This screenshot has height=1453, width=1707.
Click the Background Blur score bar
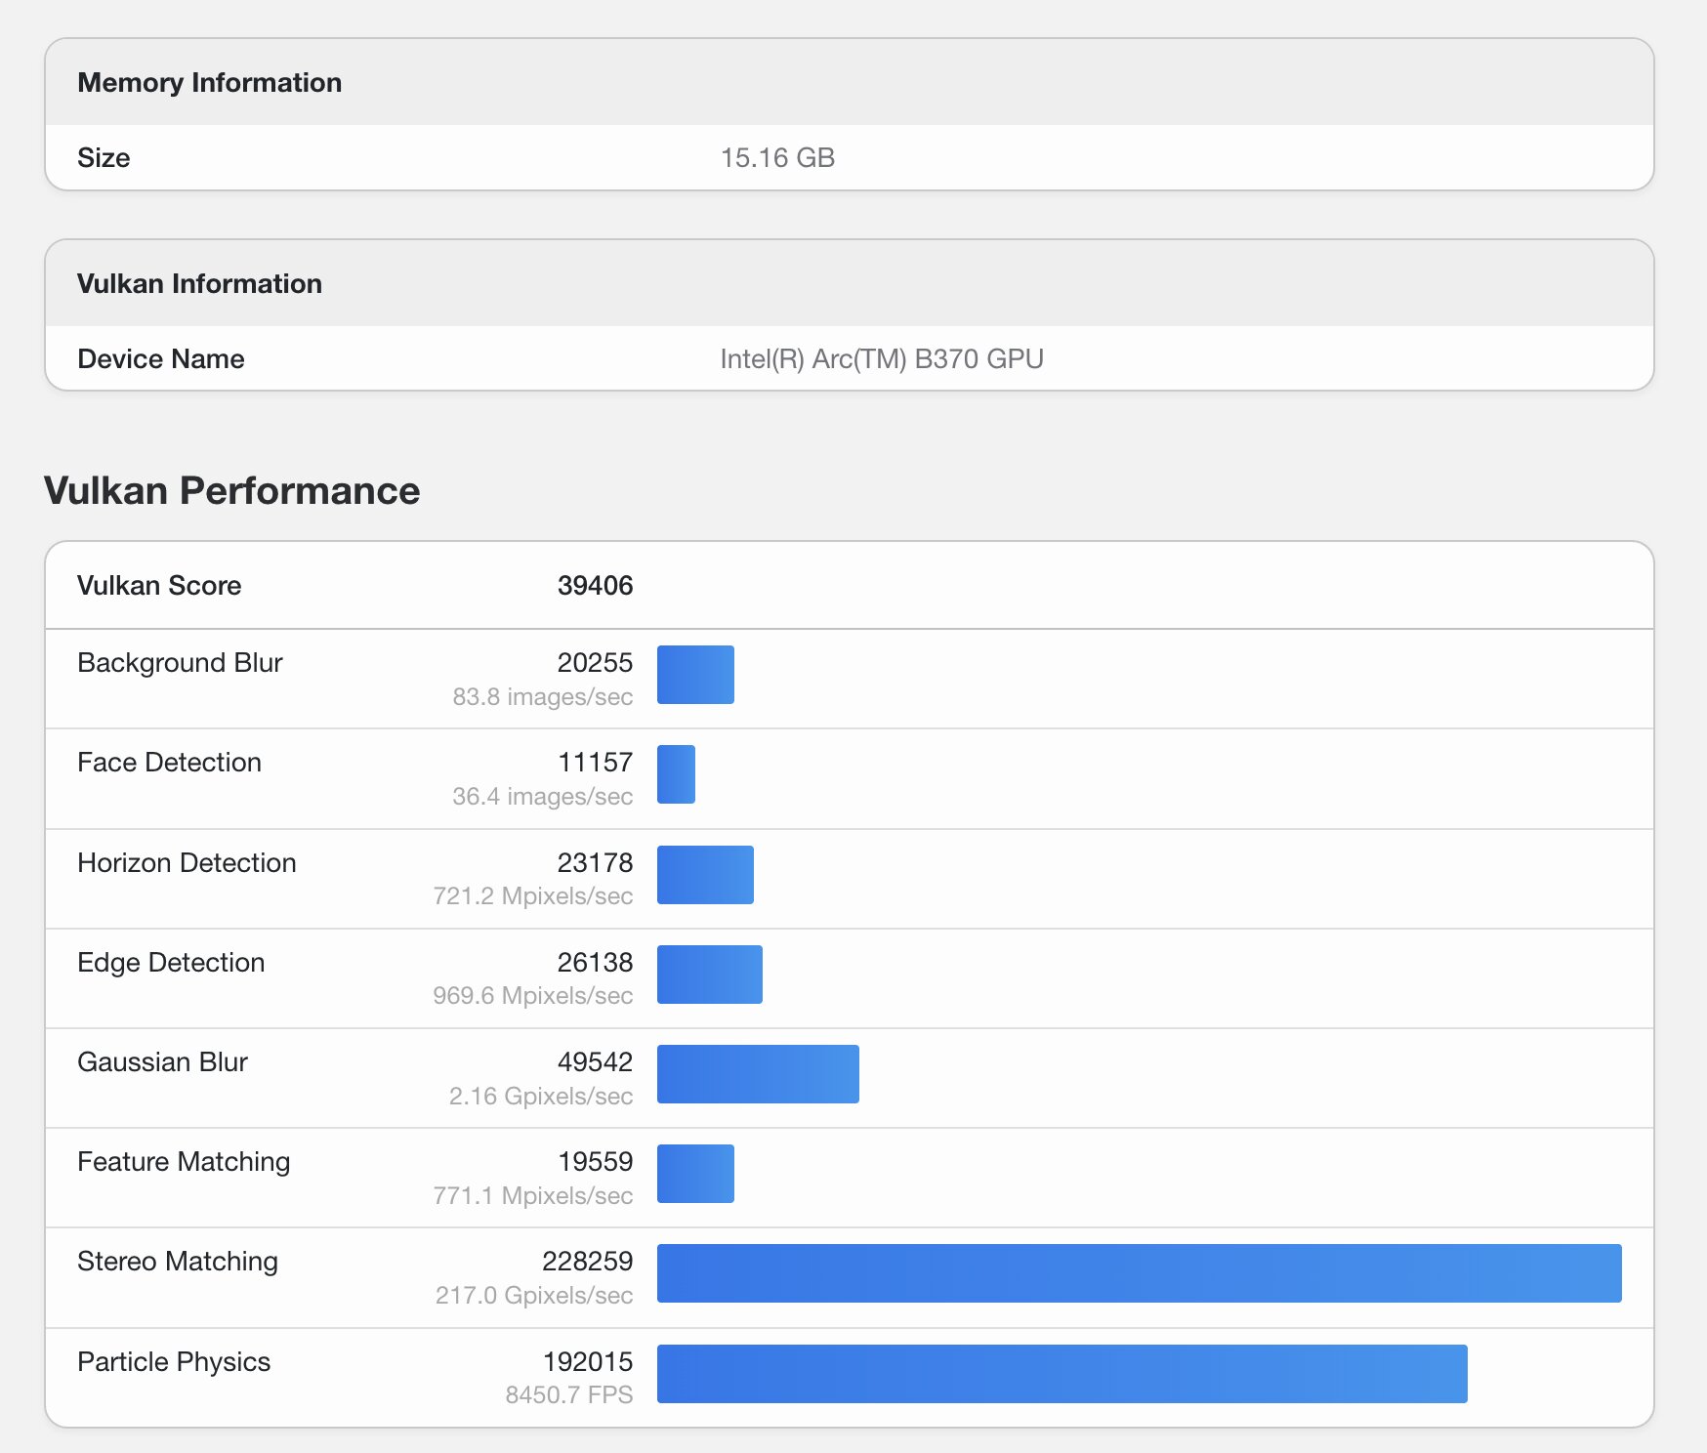(x=695, y=675)
